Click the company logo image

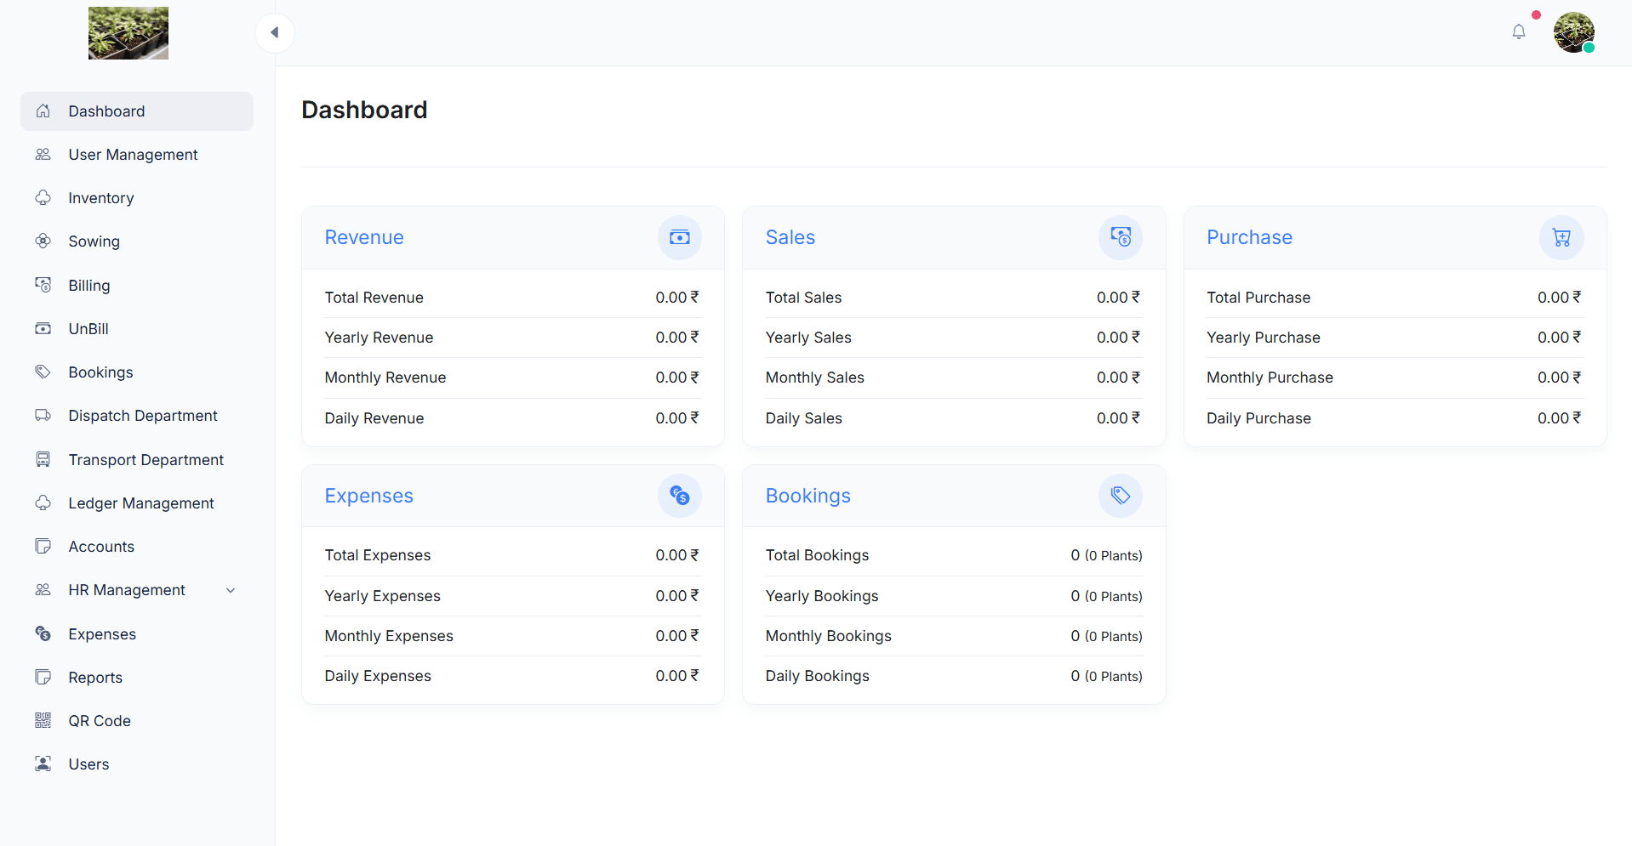tap(128, 33)
